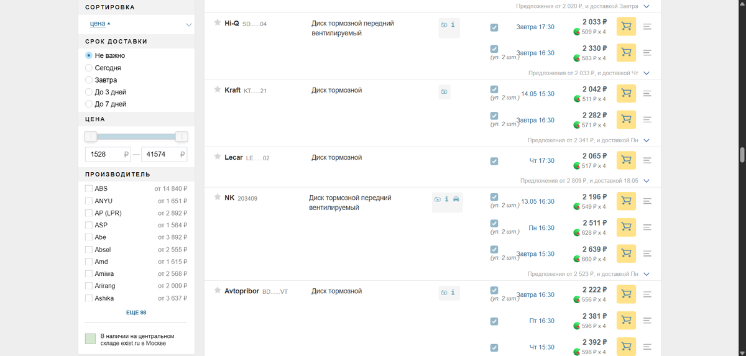Star the Avtopribor brake disc

[218, 290]
